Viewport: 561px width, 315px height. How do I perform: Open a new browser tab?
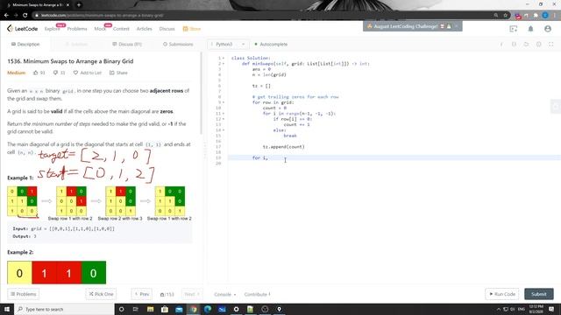[x=79, y=5]
